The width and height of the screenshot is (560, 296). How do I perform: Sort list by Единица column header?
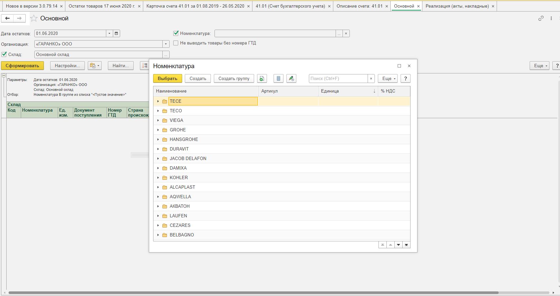coord(348,91)
